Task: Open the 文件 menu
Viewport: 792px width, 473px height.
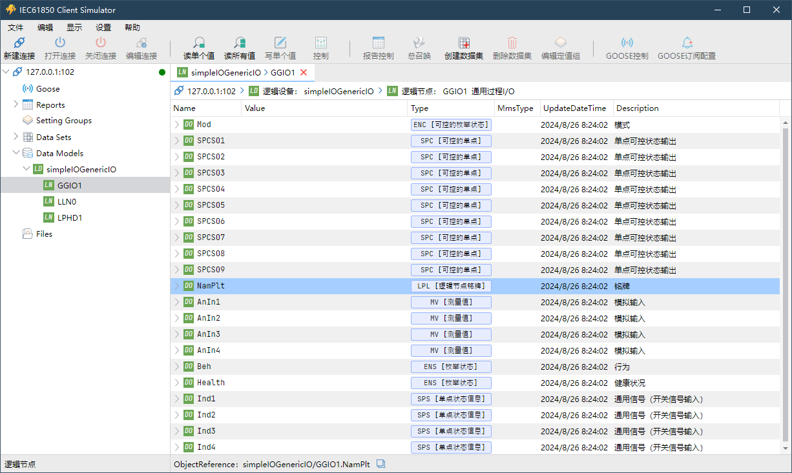Action: (16, 28)
